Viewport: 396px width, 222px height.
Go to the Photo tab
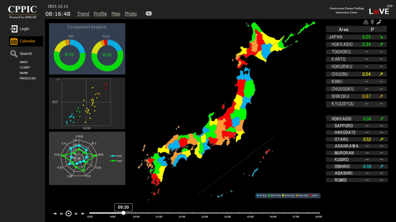[131, 14]
